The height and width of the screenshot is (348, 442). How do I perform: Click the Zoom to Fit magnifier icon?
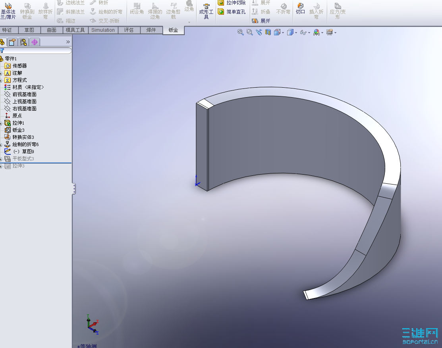click(x=240, y=33)
